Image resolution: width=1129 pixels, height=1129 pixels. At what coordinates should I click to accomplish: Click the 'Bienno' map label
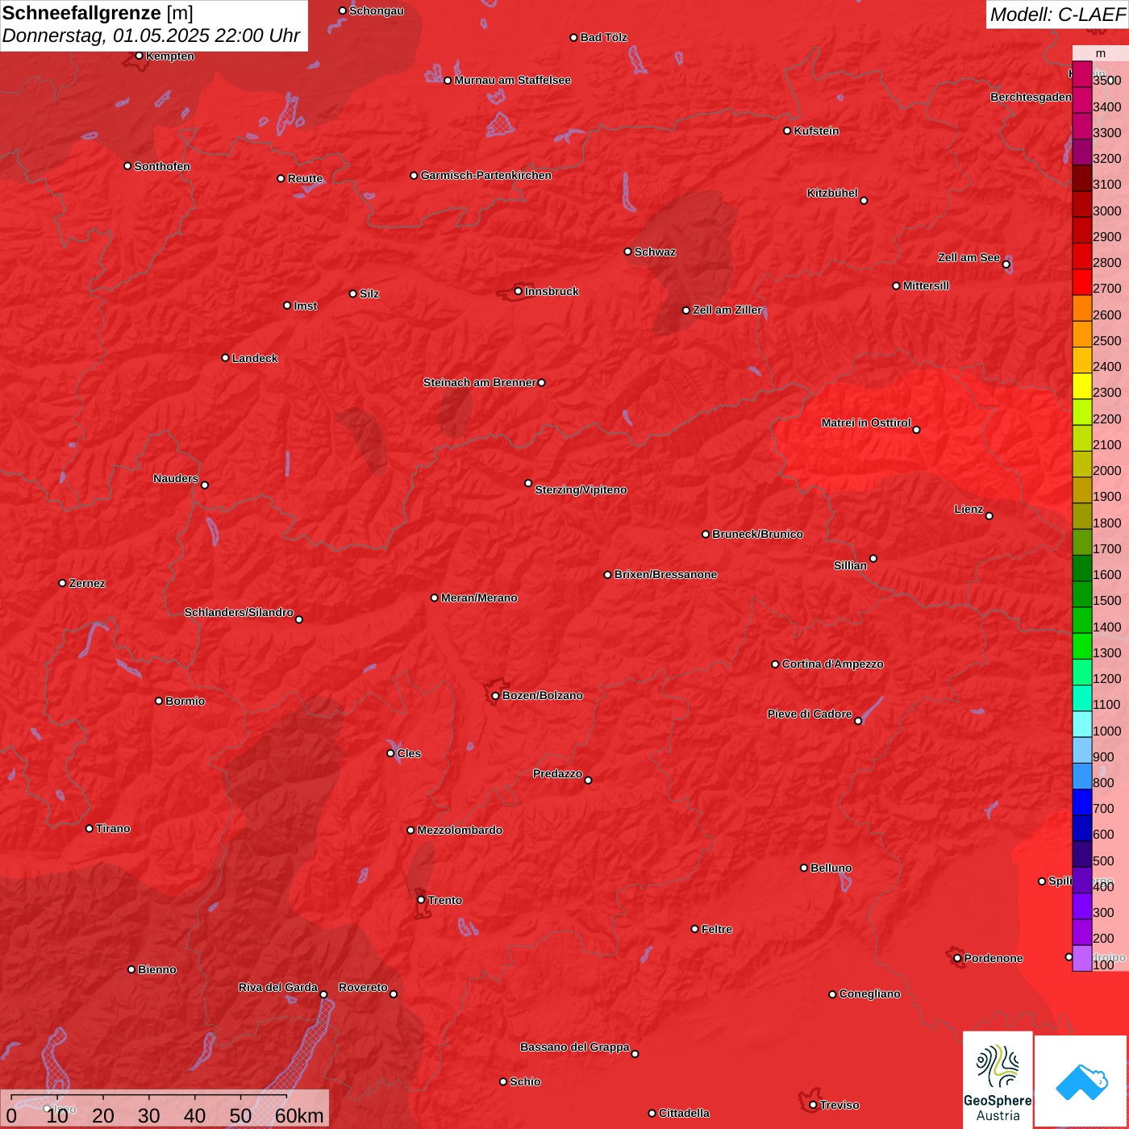[156, 969]
